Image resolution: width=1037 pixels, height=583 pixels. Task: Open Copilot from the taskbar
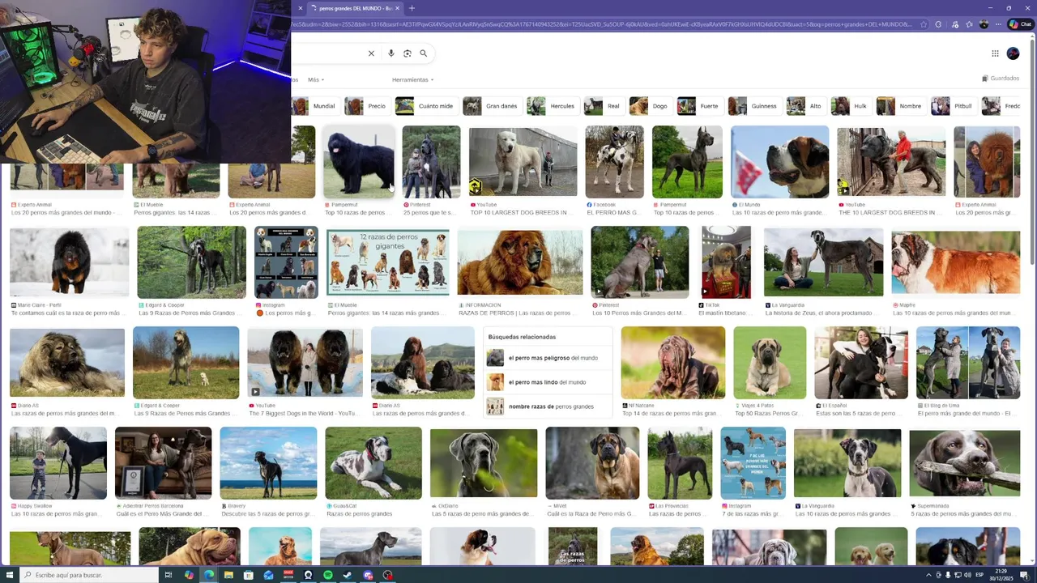(x=189, y=575)
